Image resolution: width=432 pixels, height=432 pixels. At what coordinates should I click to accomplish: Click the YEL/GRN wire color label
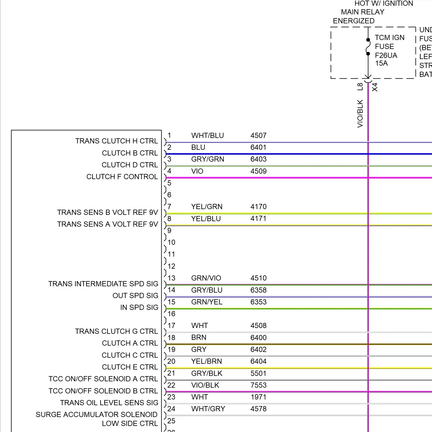tap(207, 206)
